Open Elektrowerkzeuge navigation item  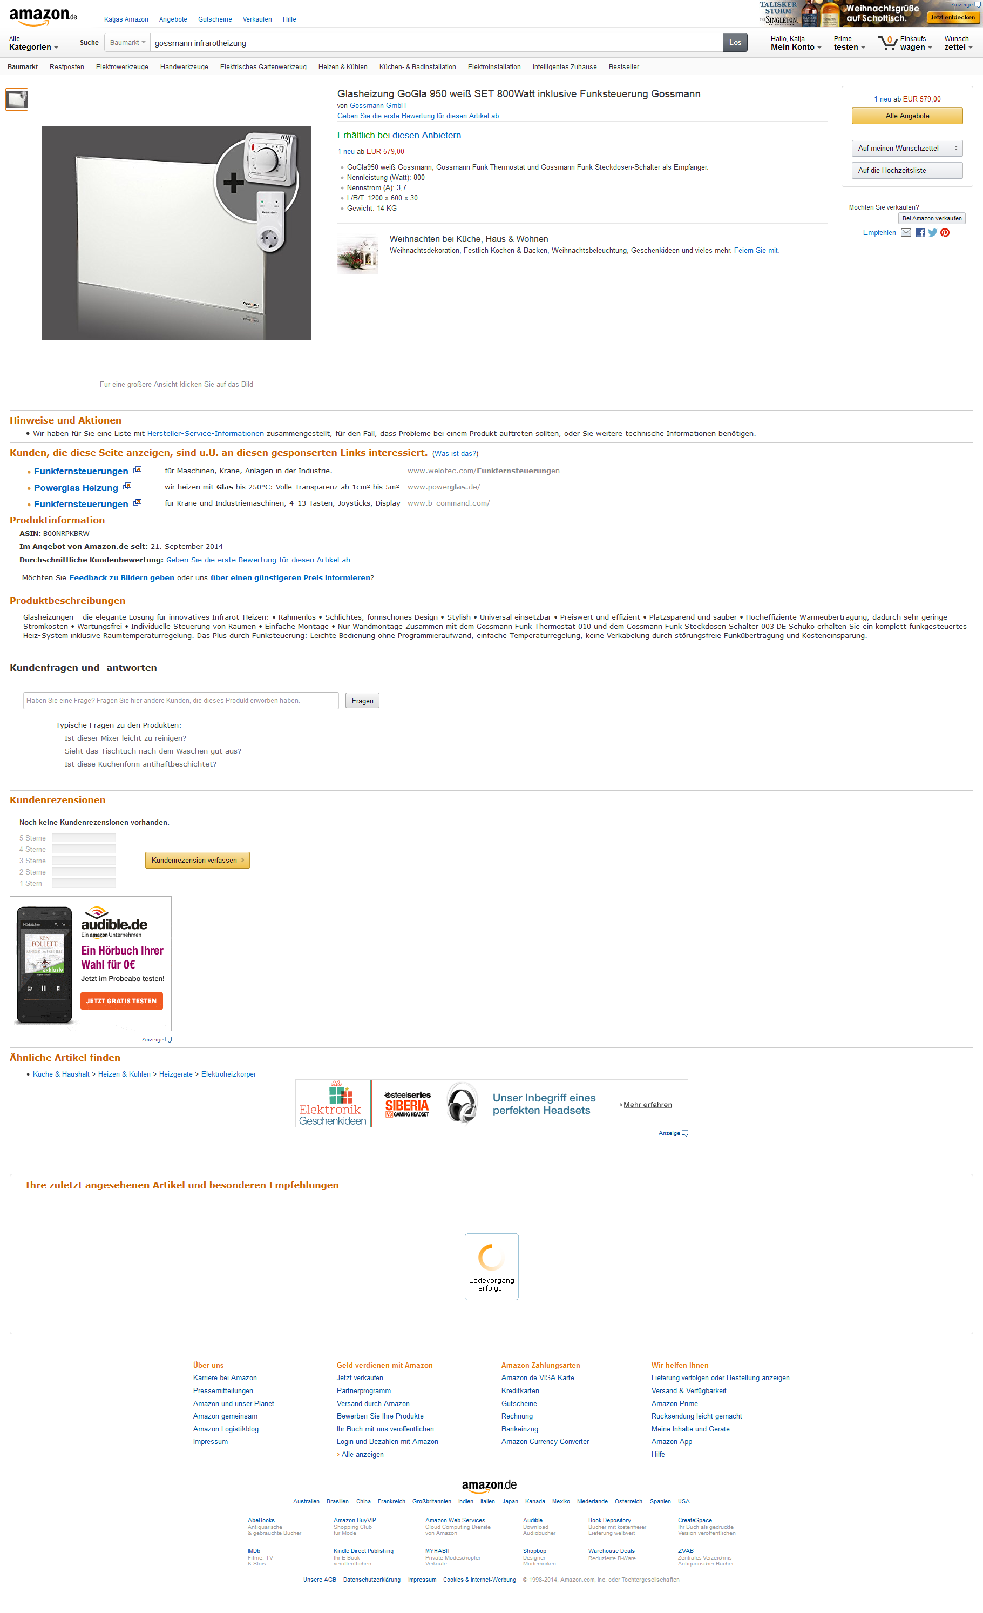(121, 67)
